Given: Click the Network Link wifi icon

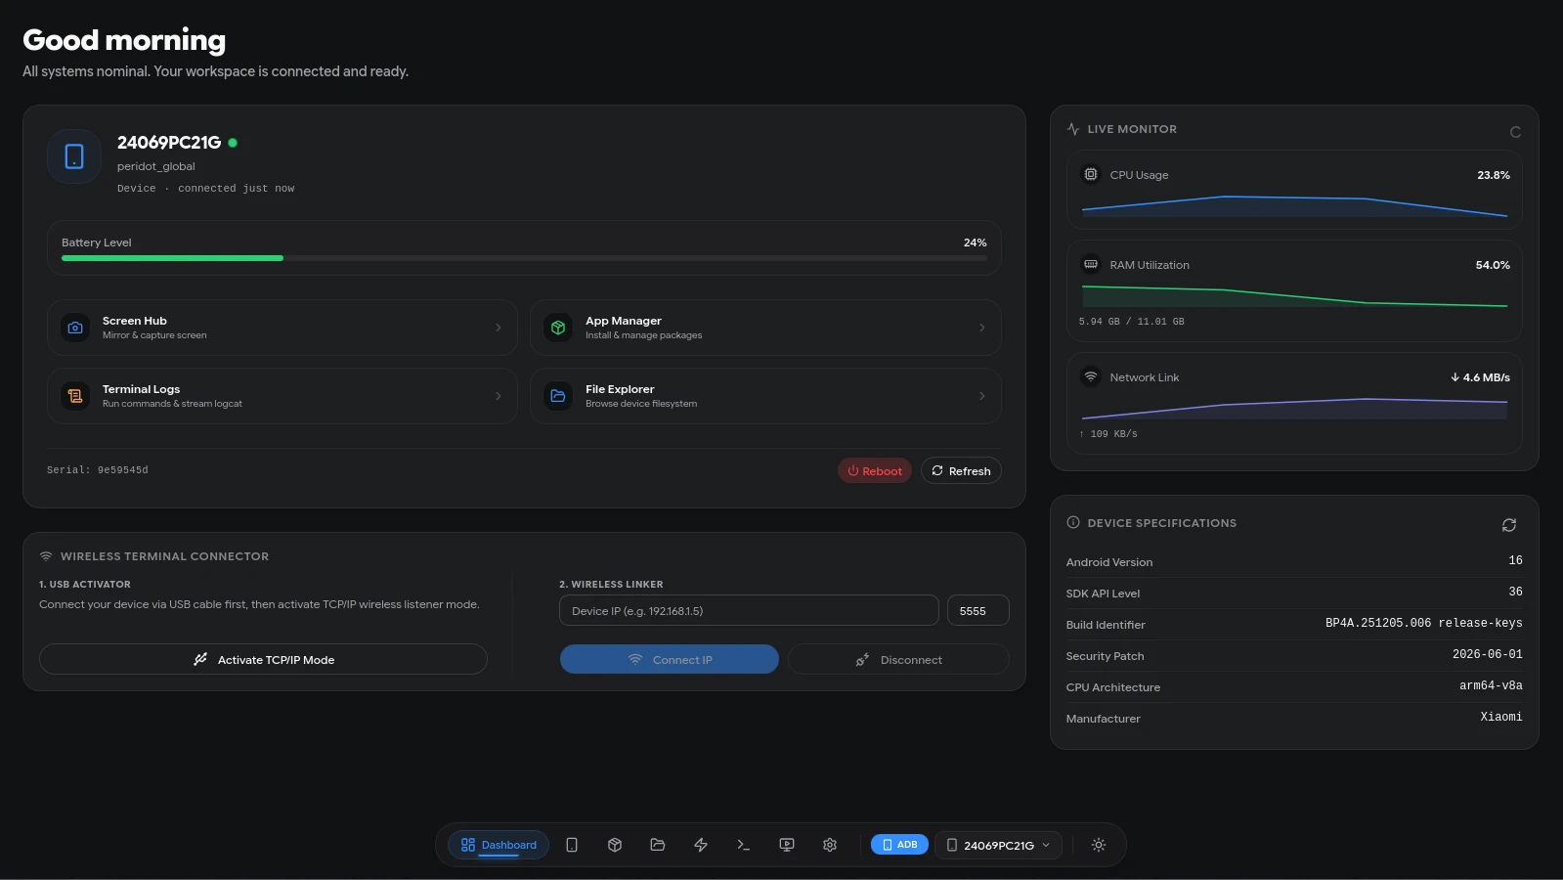Looking at the screenshot, I should coord(1091,376).
